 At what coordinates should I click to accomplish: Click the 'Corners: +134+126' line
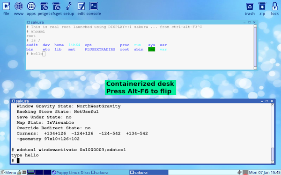click(82, 133)
